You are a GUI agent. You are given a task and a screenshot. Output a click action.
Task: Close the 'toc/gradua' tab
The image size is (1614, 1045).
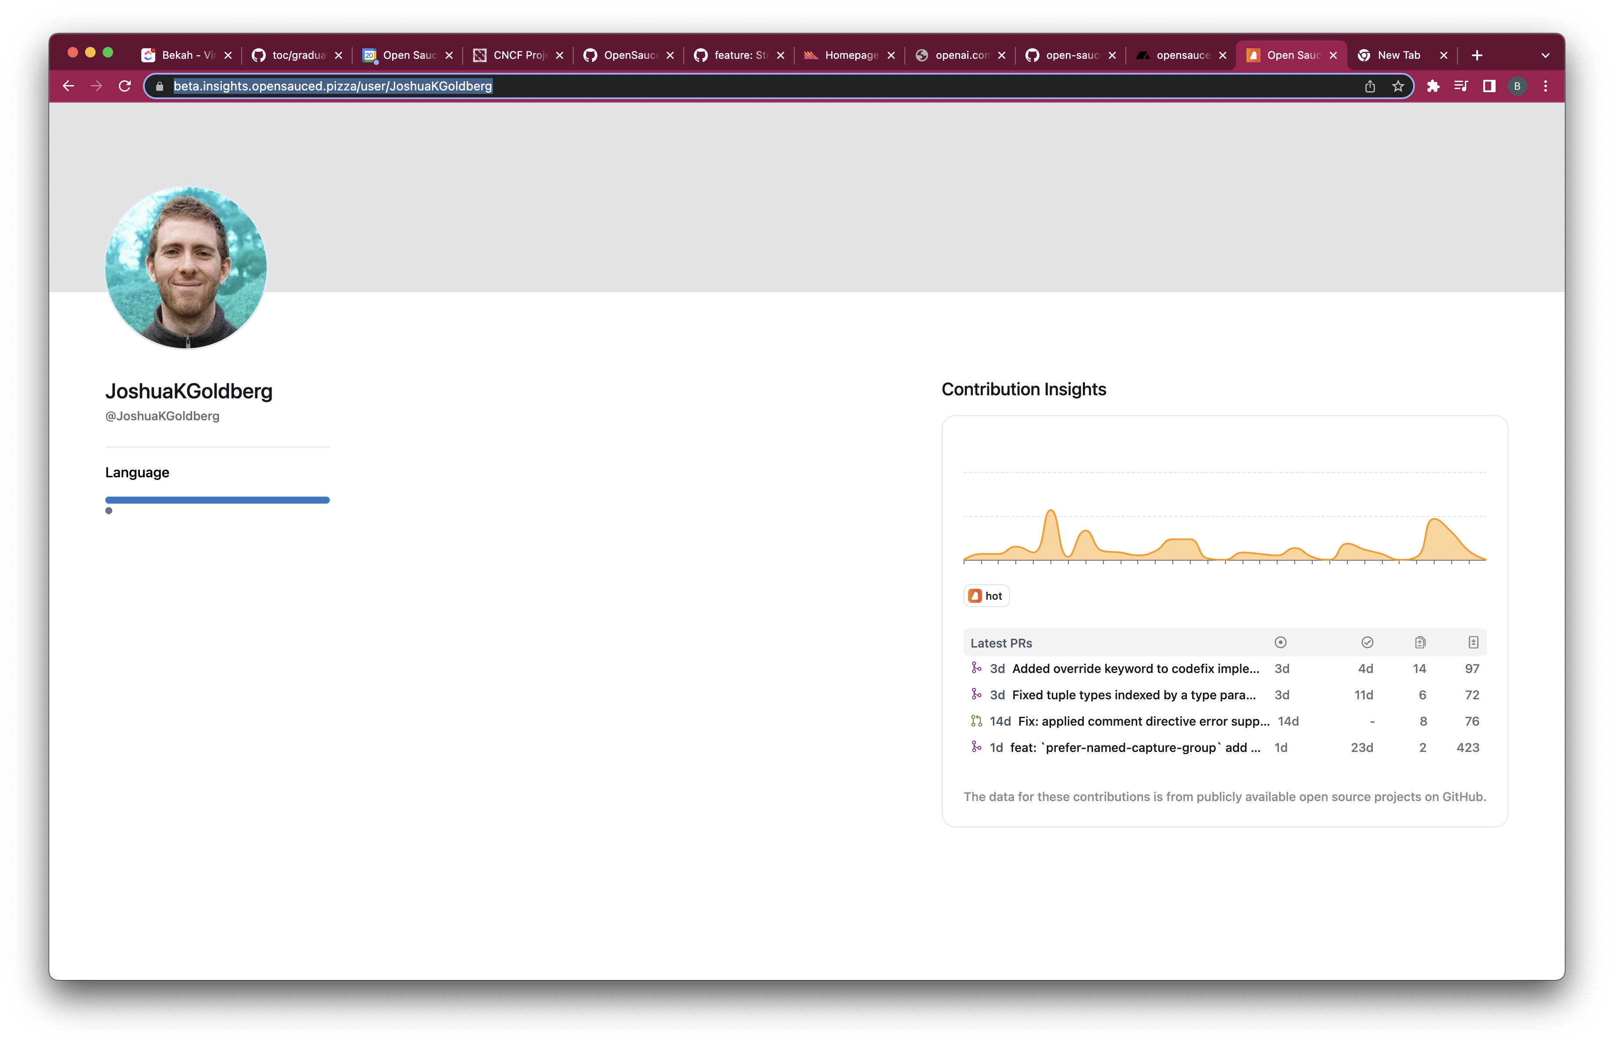pos(339,56)
